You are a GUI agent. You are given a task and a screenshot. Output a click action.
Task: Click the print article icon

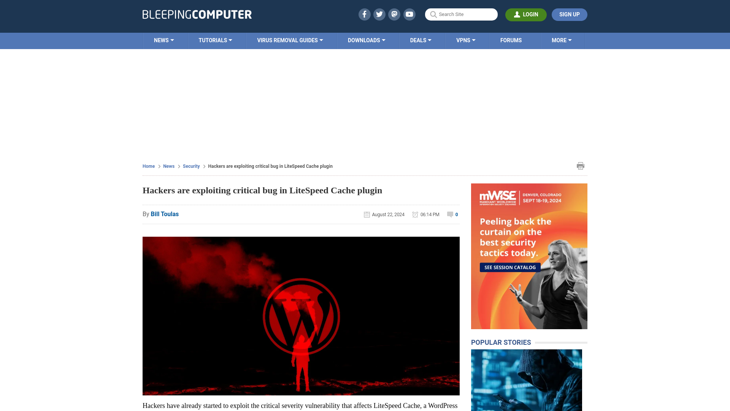coord(581,166)
